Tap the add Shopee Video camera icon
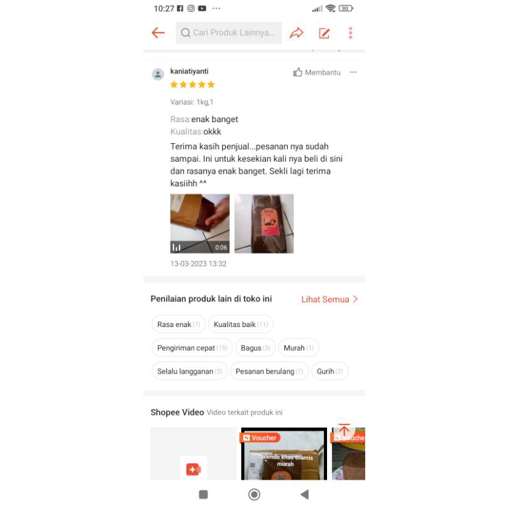This screenshot has height=509, width=509. click(x=193, y=470)
